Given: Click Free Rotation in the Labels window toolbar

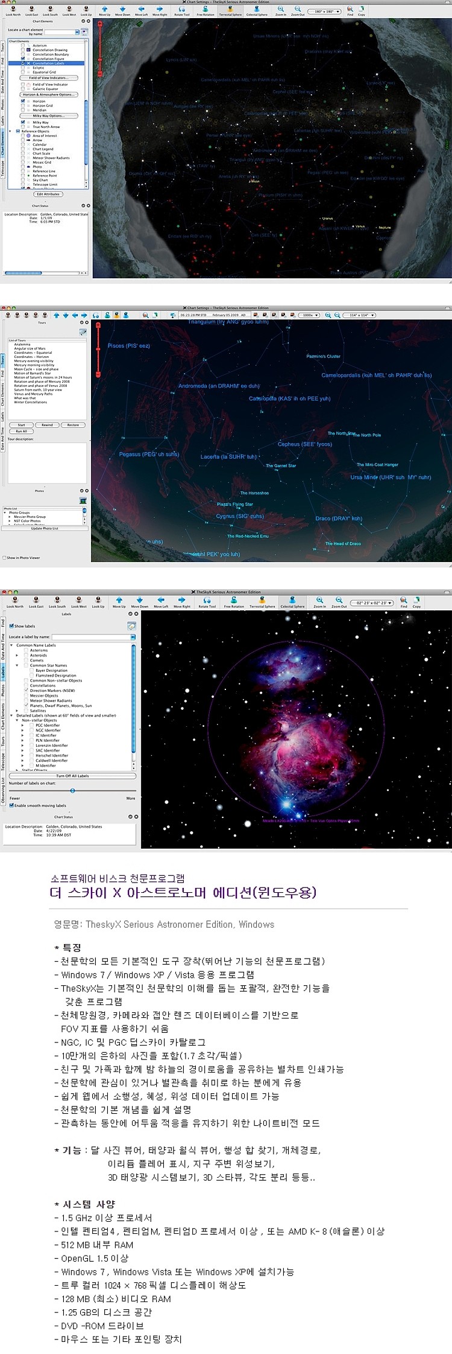Looking at the screenshot, I should point(234,602).
